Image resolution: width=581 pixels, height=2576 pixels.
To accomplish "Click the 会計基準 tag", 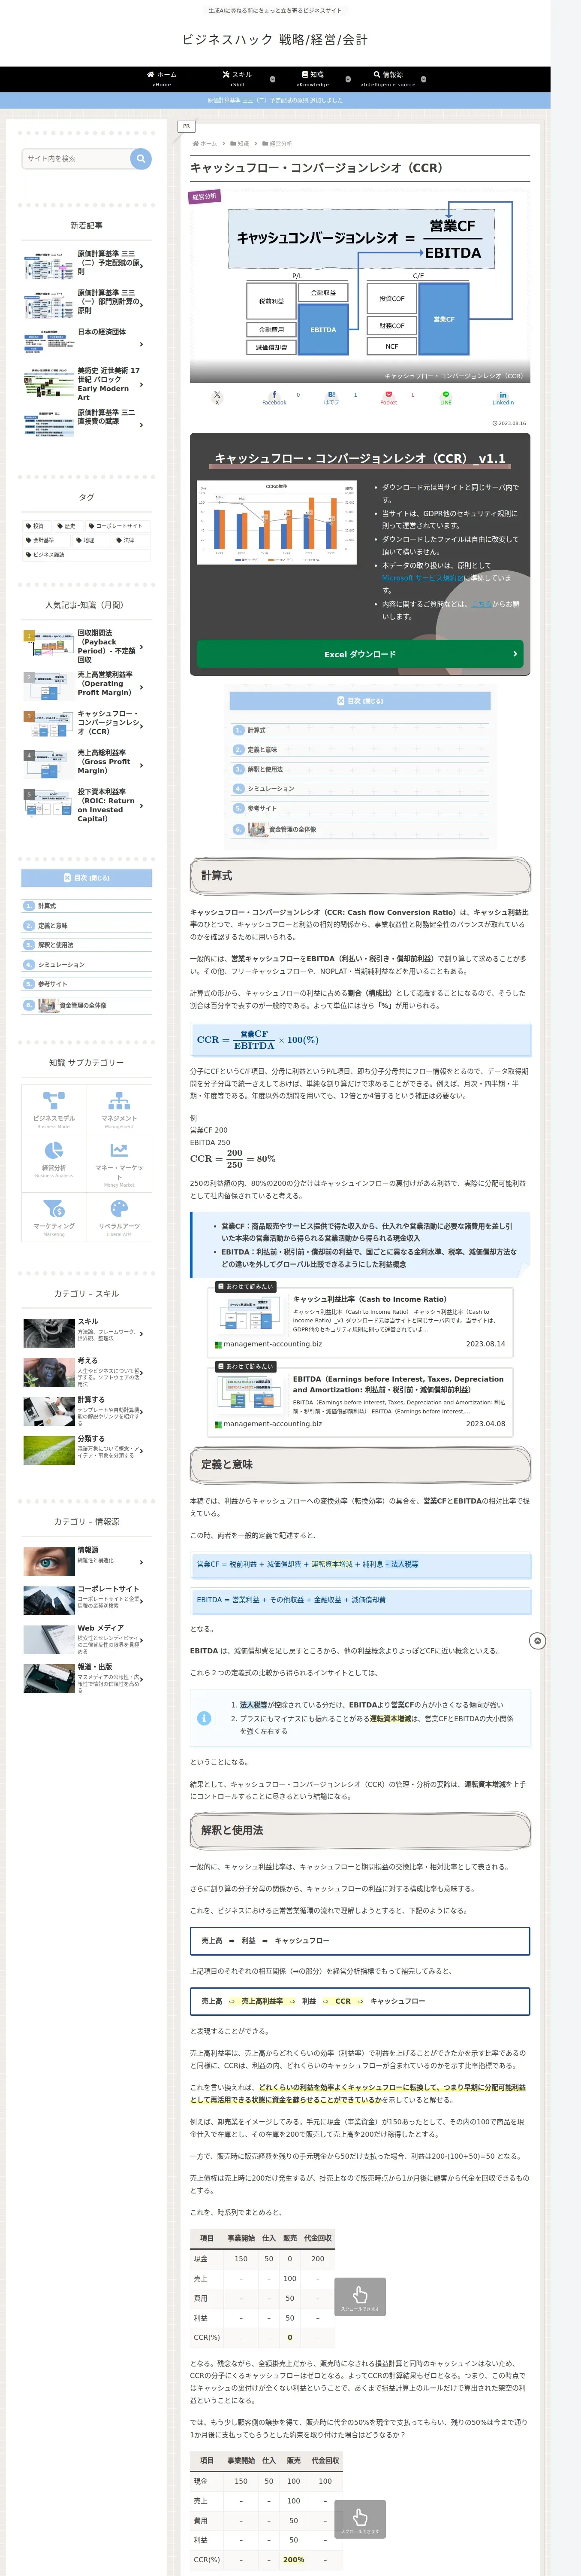I will tap(40, 540).
